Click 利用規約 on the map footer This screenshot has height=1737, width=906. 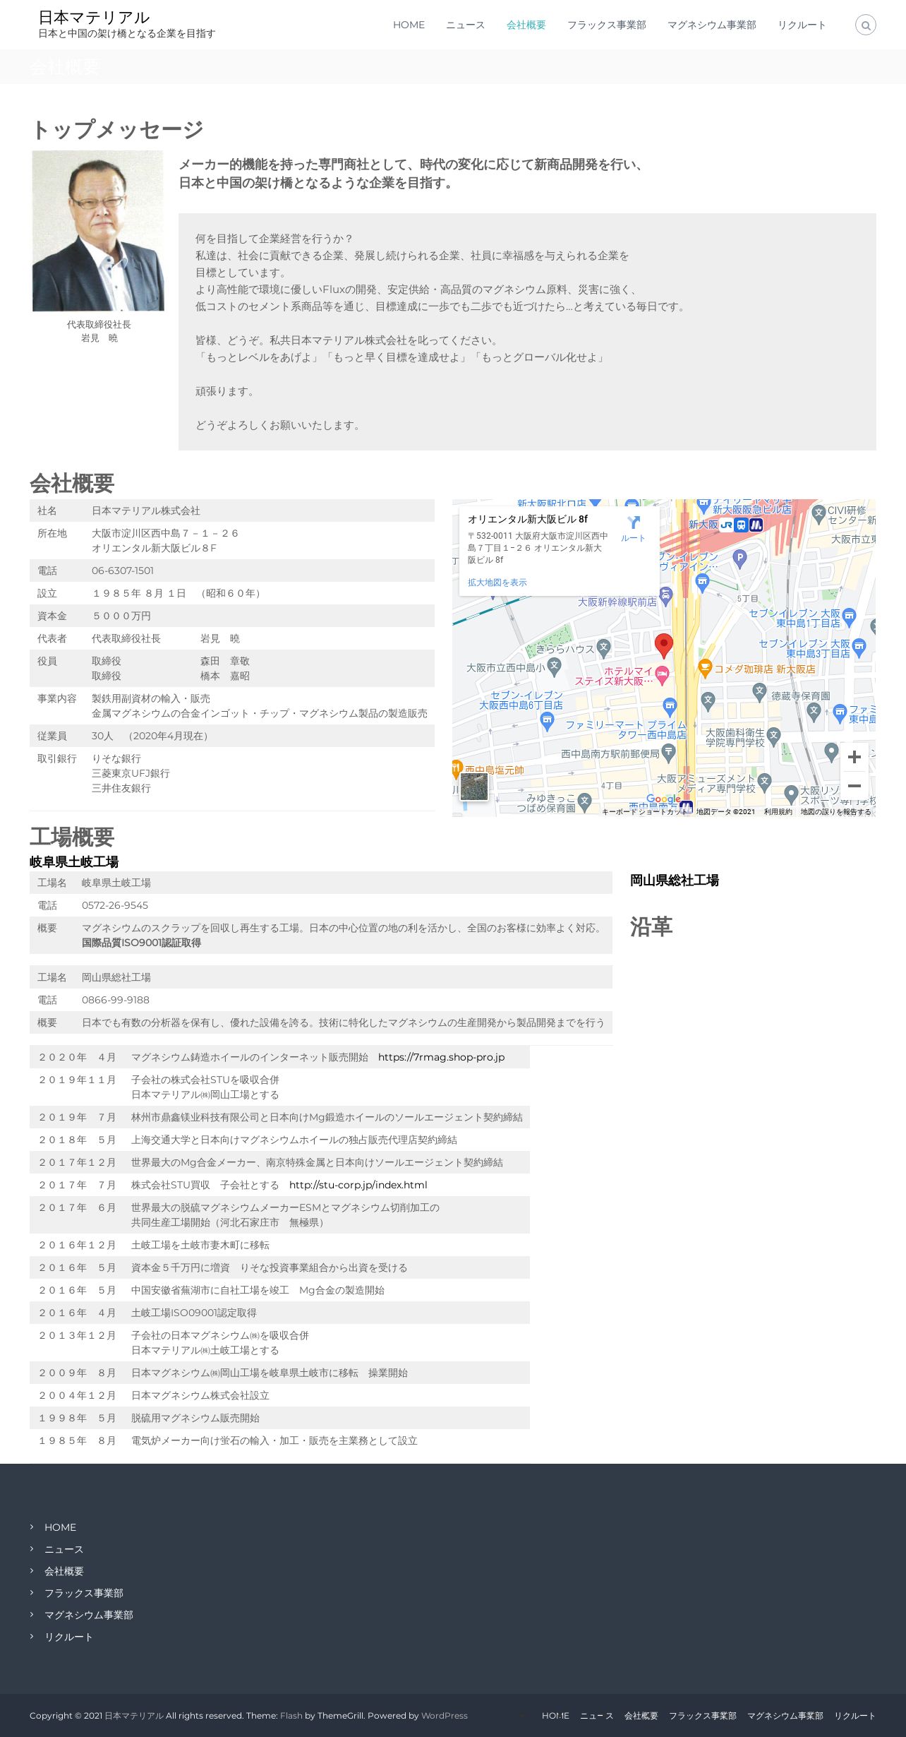778,812
